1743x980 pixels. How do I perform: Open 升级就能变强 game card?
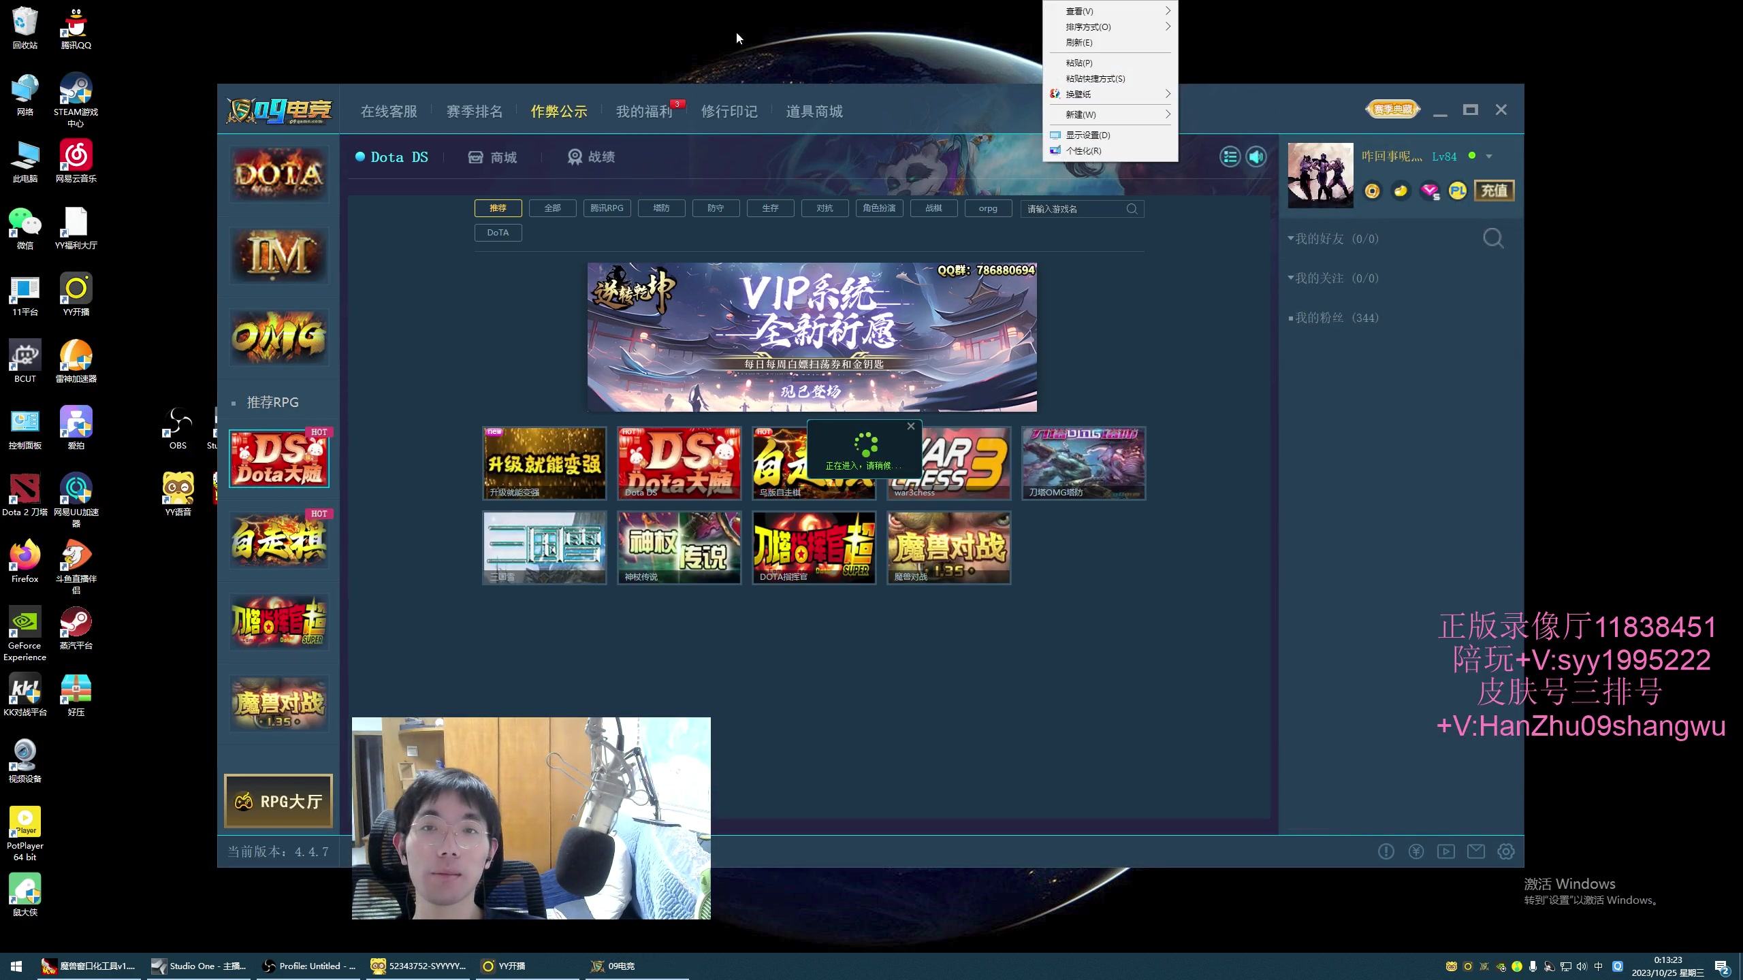click(x=544, y=463)
